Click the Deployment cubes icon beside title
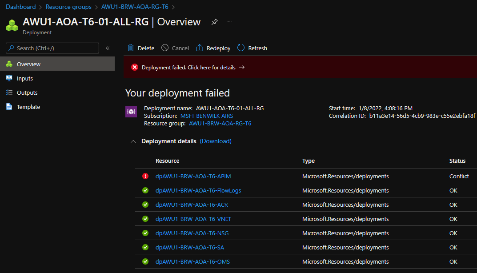The image size is (477, 273). click(12, 25)
